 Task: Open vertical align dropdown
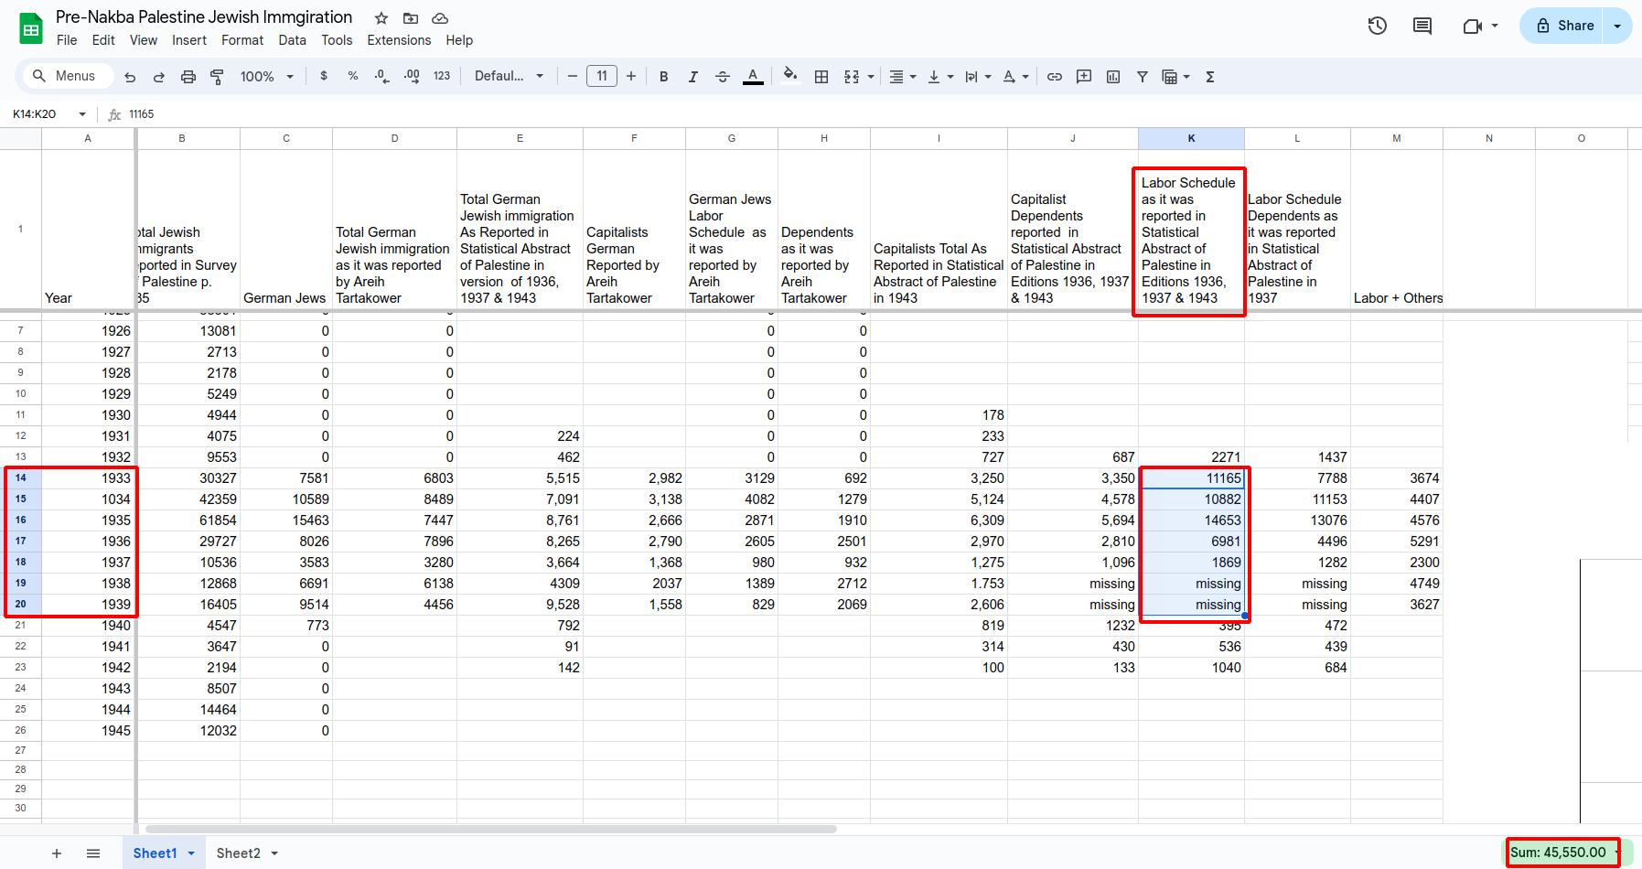click(940, 77)
